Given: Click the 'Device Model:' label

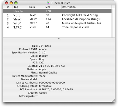Looking at the screenshot, I should coord(29,79).
